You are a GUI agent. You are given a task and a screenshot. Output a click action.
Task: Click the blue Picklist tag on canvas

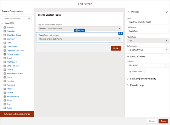pyautogui.click(x=80, y=30)
